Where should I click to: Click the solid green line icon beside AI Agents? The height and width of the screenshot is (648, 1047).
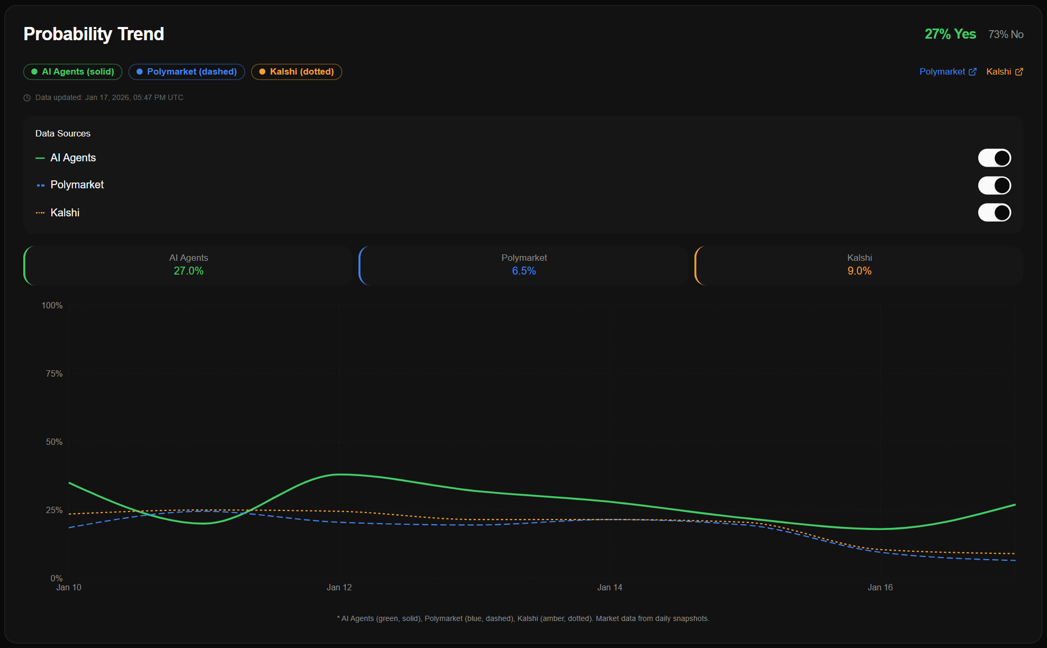click(x=40, y=158)
